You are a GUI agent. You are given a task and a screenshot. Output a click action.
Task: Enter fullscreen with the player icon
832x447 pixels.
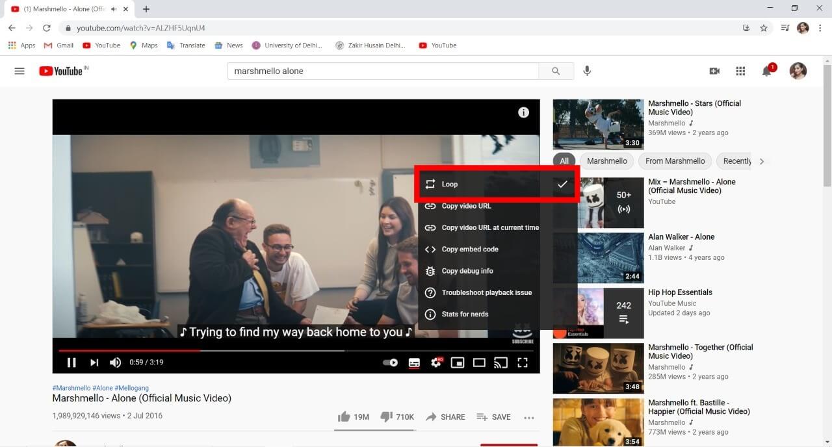[x=523, y=363]
